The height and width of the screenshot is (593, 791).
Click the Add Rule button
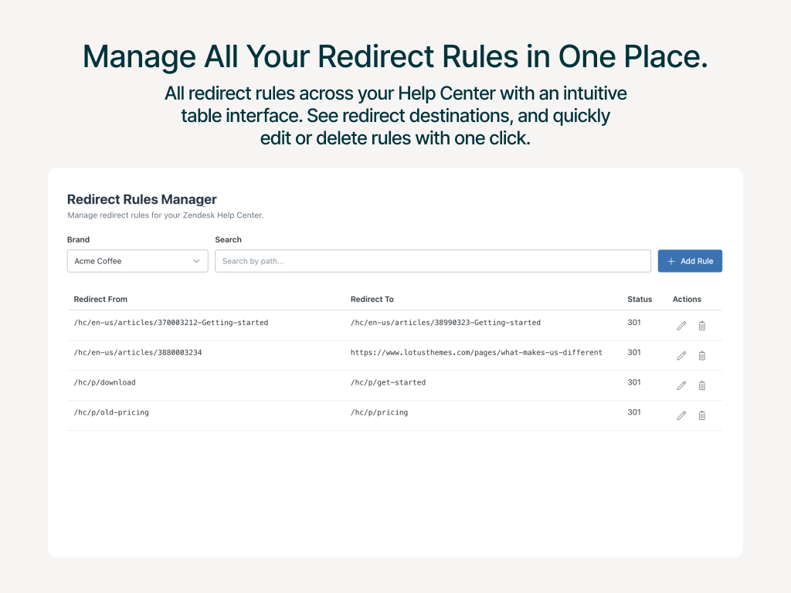690,261
